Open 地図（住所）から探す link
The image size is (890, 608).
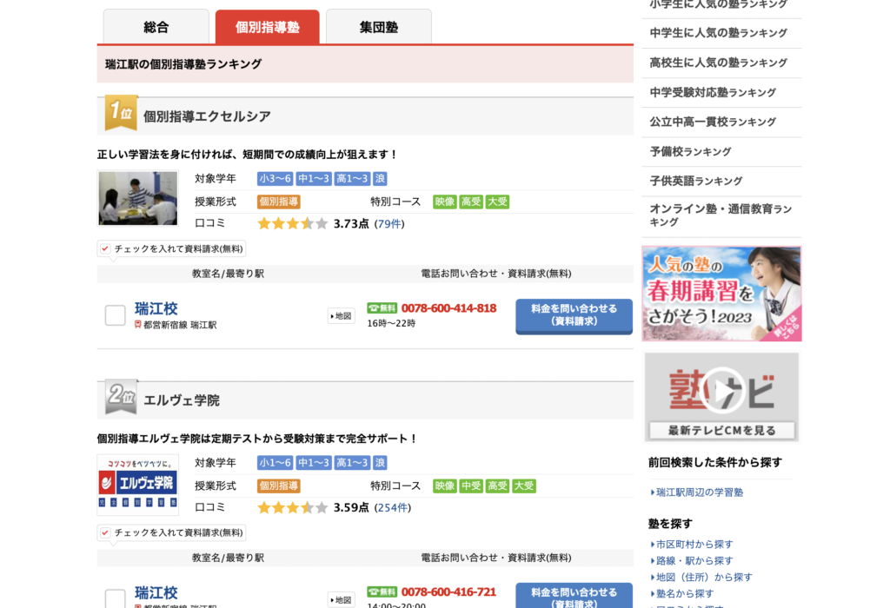tap(704, 578)
